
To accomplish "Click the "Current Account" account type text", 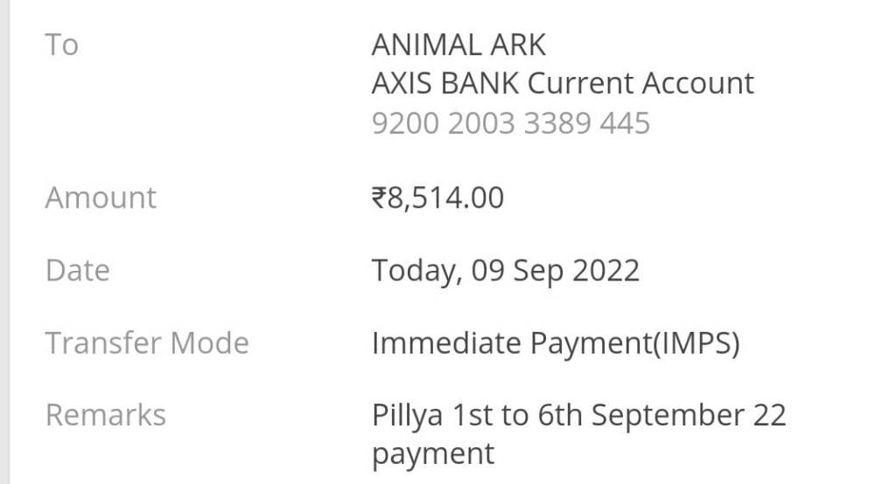I will [640, 84].
